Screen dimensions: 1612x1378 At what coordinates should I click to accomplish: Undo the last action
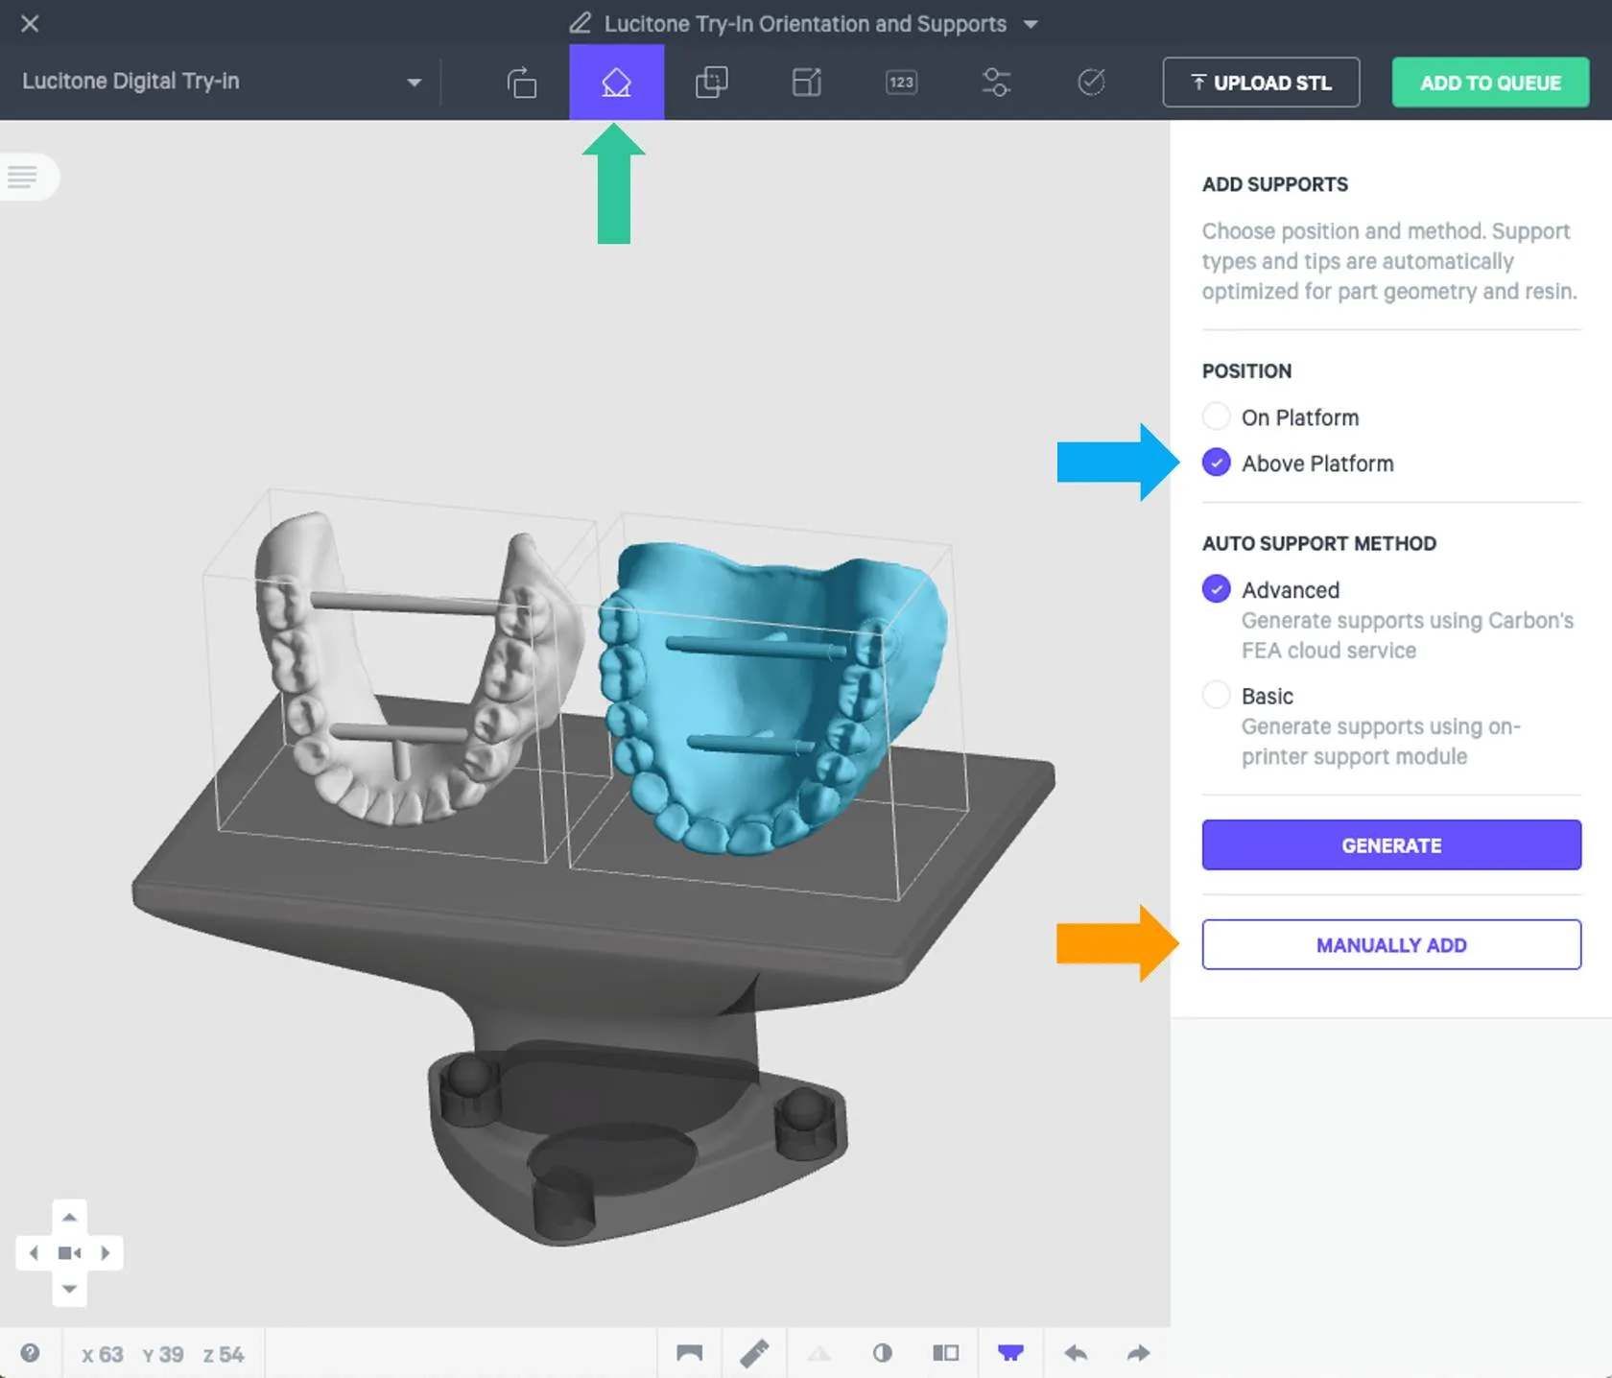1076,1353
